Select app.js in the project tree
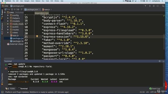Screen dimensions: 168x94 click(x=14, y=36)
